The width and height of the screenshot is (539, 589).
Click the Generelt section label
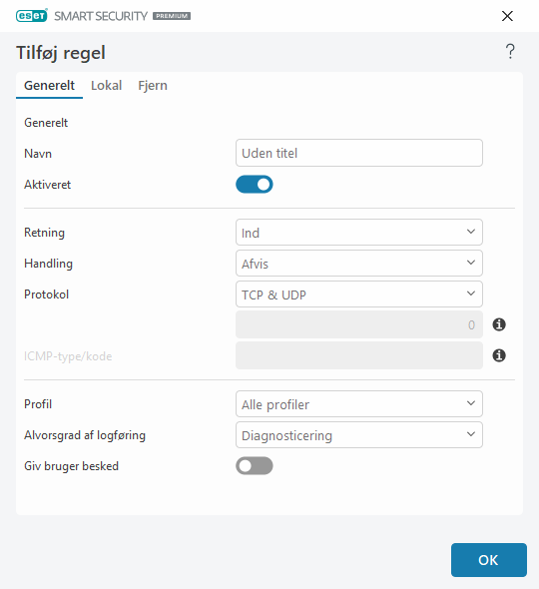click(46, 123)
